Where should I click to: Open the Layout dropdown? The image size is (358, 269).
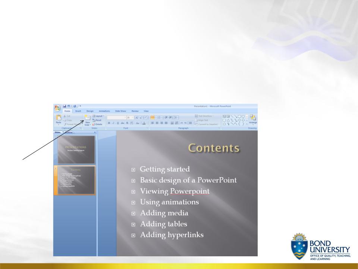tap(98, 116)
